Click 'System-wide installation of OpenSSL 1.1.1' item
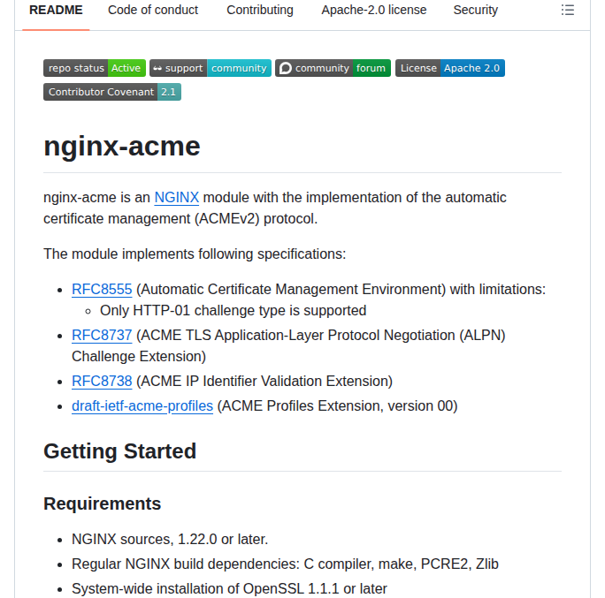The image size is (605, 598). pos(229,589)
